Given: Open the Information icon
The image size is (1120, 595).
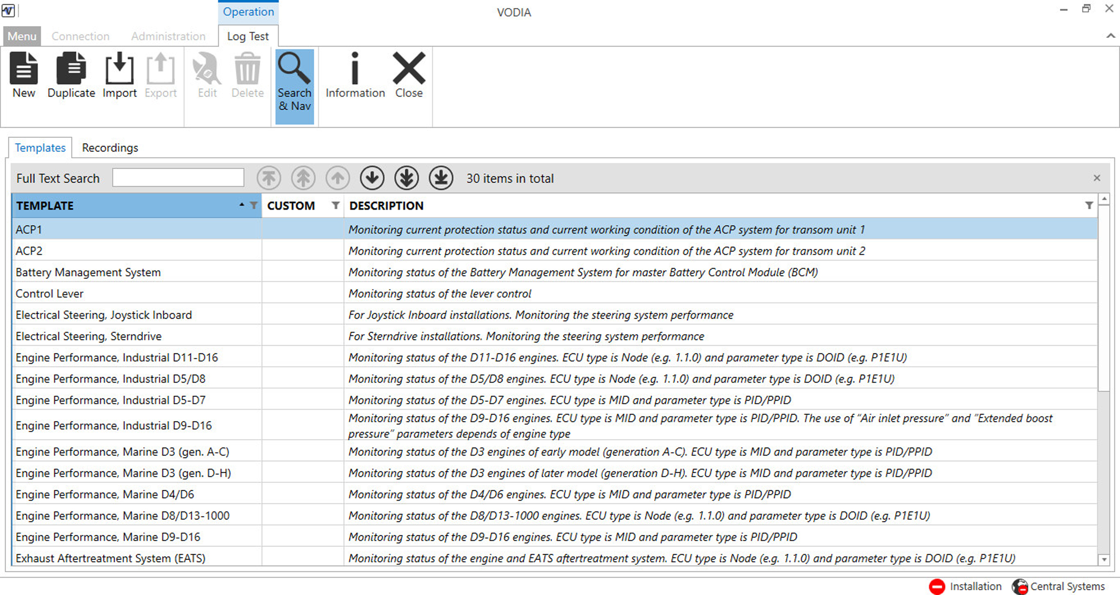Looking at the screenshot, I should (355, 75).
